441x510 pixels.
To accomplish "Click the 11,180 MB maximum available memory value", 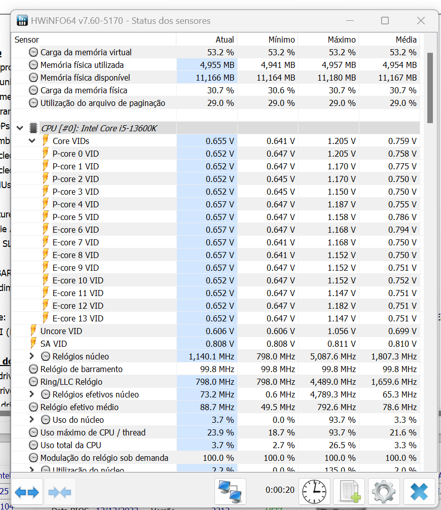I will point(337,78).
